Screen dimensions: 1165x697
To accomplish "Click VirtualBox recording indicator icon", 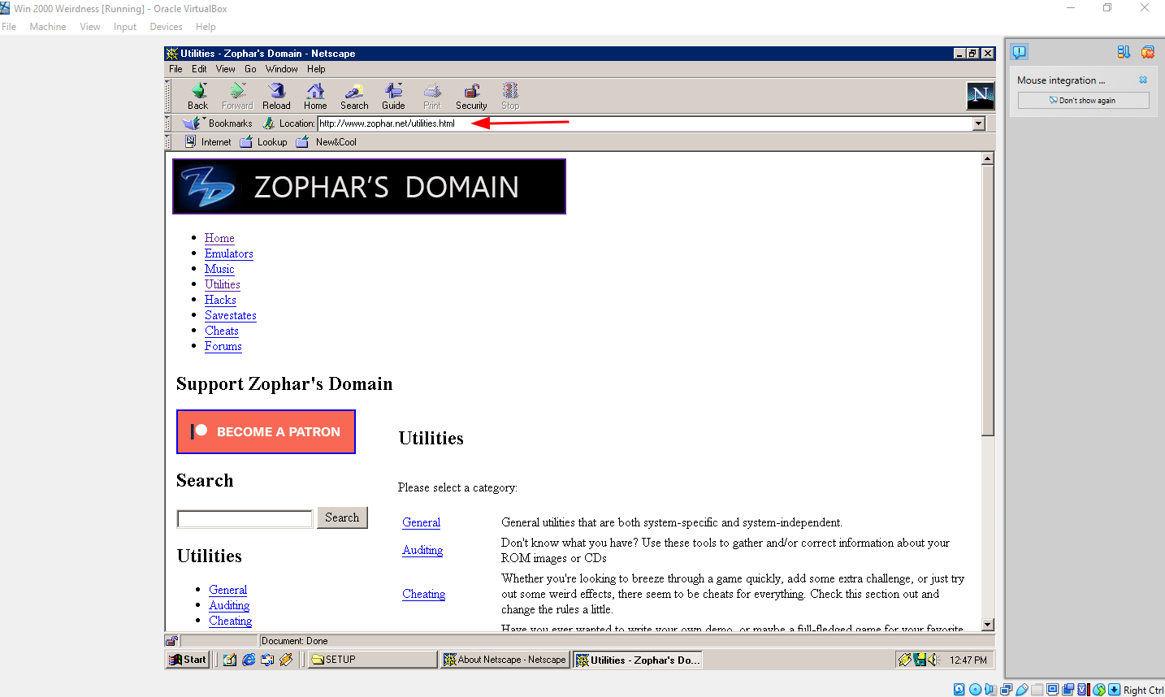I will pyautogui.click(x=1068, y=690).
